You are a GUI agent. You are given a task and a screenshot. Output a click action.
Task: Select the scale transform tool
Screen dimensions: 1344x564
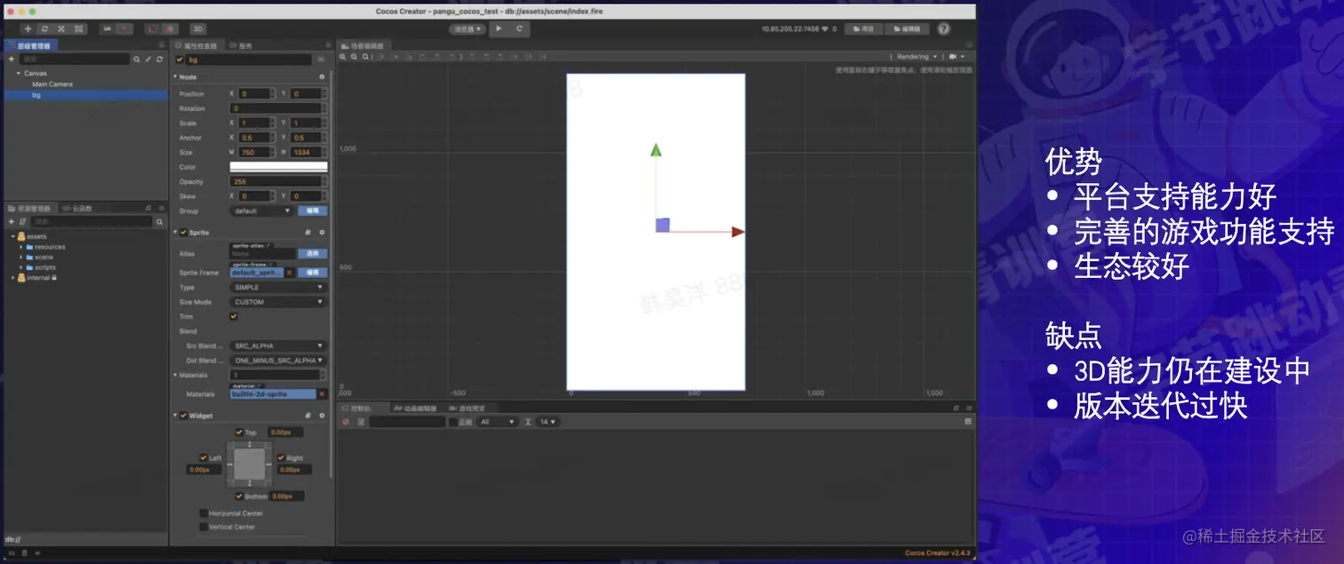[x=61, y=28]
